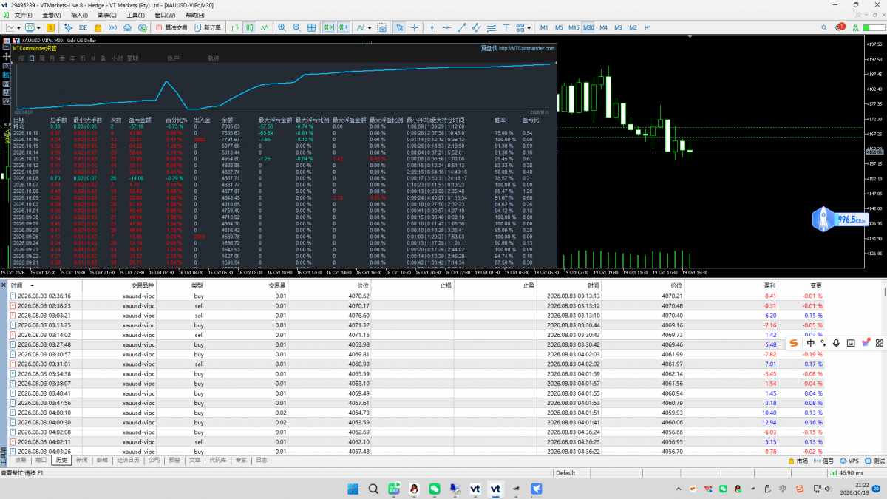Switch chart to bar display
The width and height of the screenshot is (887, 499).
click(235, 27)
